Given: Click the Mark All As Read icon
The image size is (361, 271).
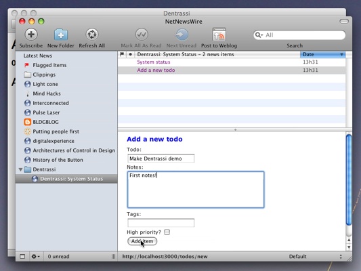Looking at the screenshot, I should coord(142,35).
